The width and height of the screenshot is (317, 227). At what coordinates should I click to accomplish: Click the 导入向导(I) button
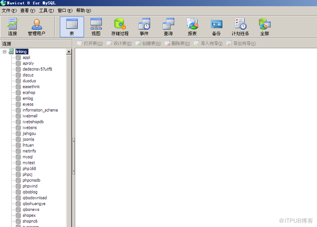208,43
